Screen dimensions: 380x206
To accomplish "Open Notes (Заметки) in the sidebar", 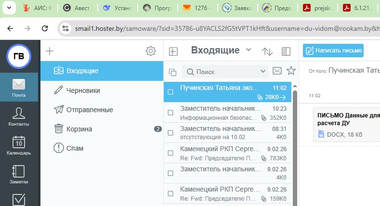I will (19, 175).
